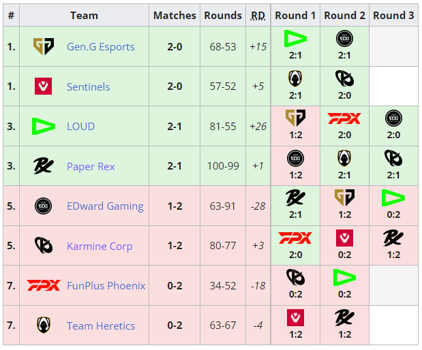Click LOUD opponent icon in Gen.G's Round 1
The width and height of the screenshot is (422, 350).
[295, 38]
